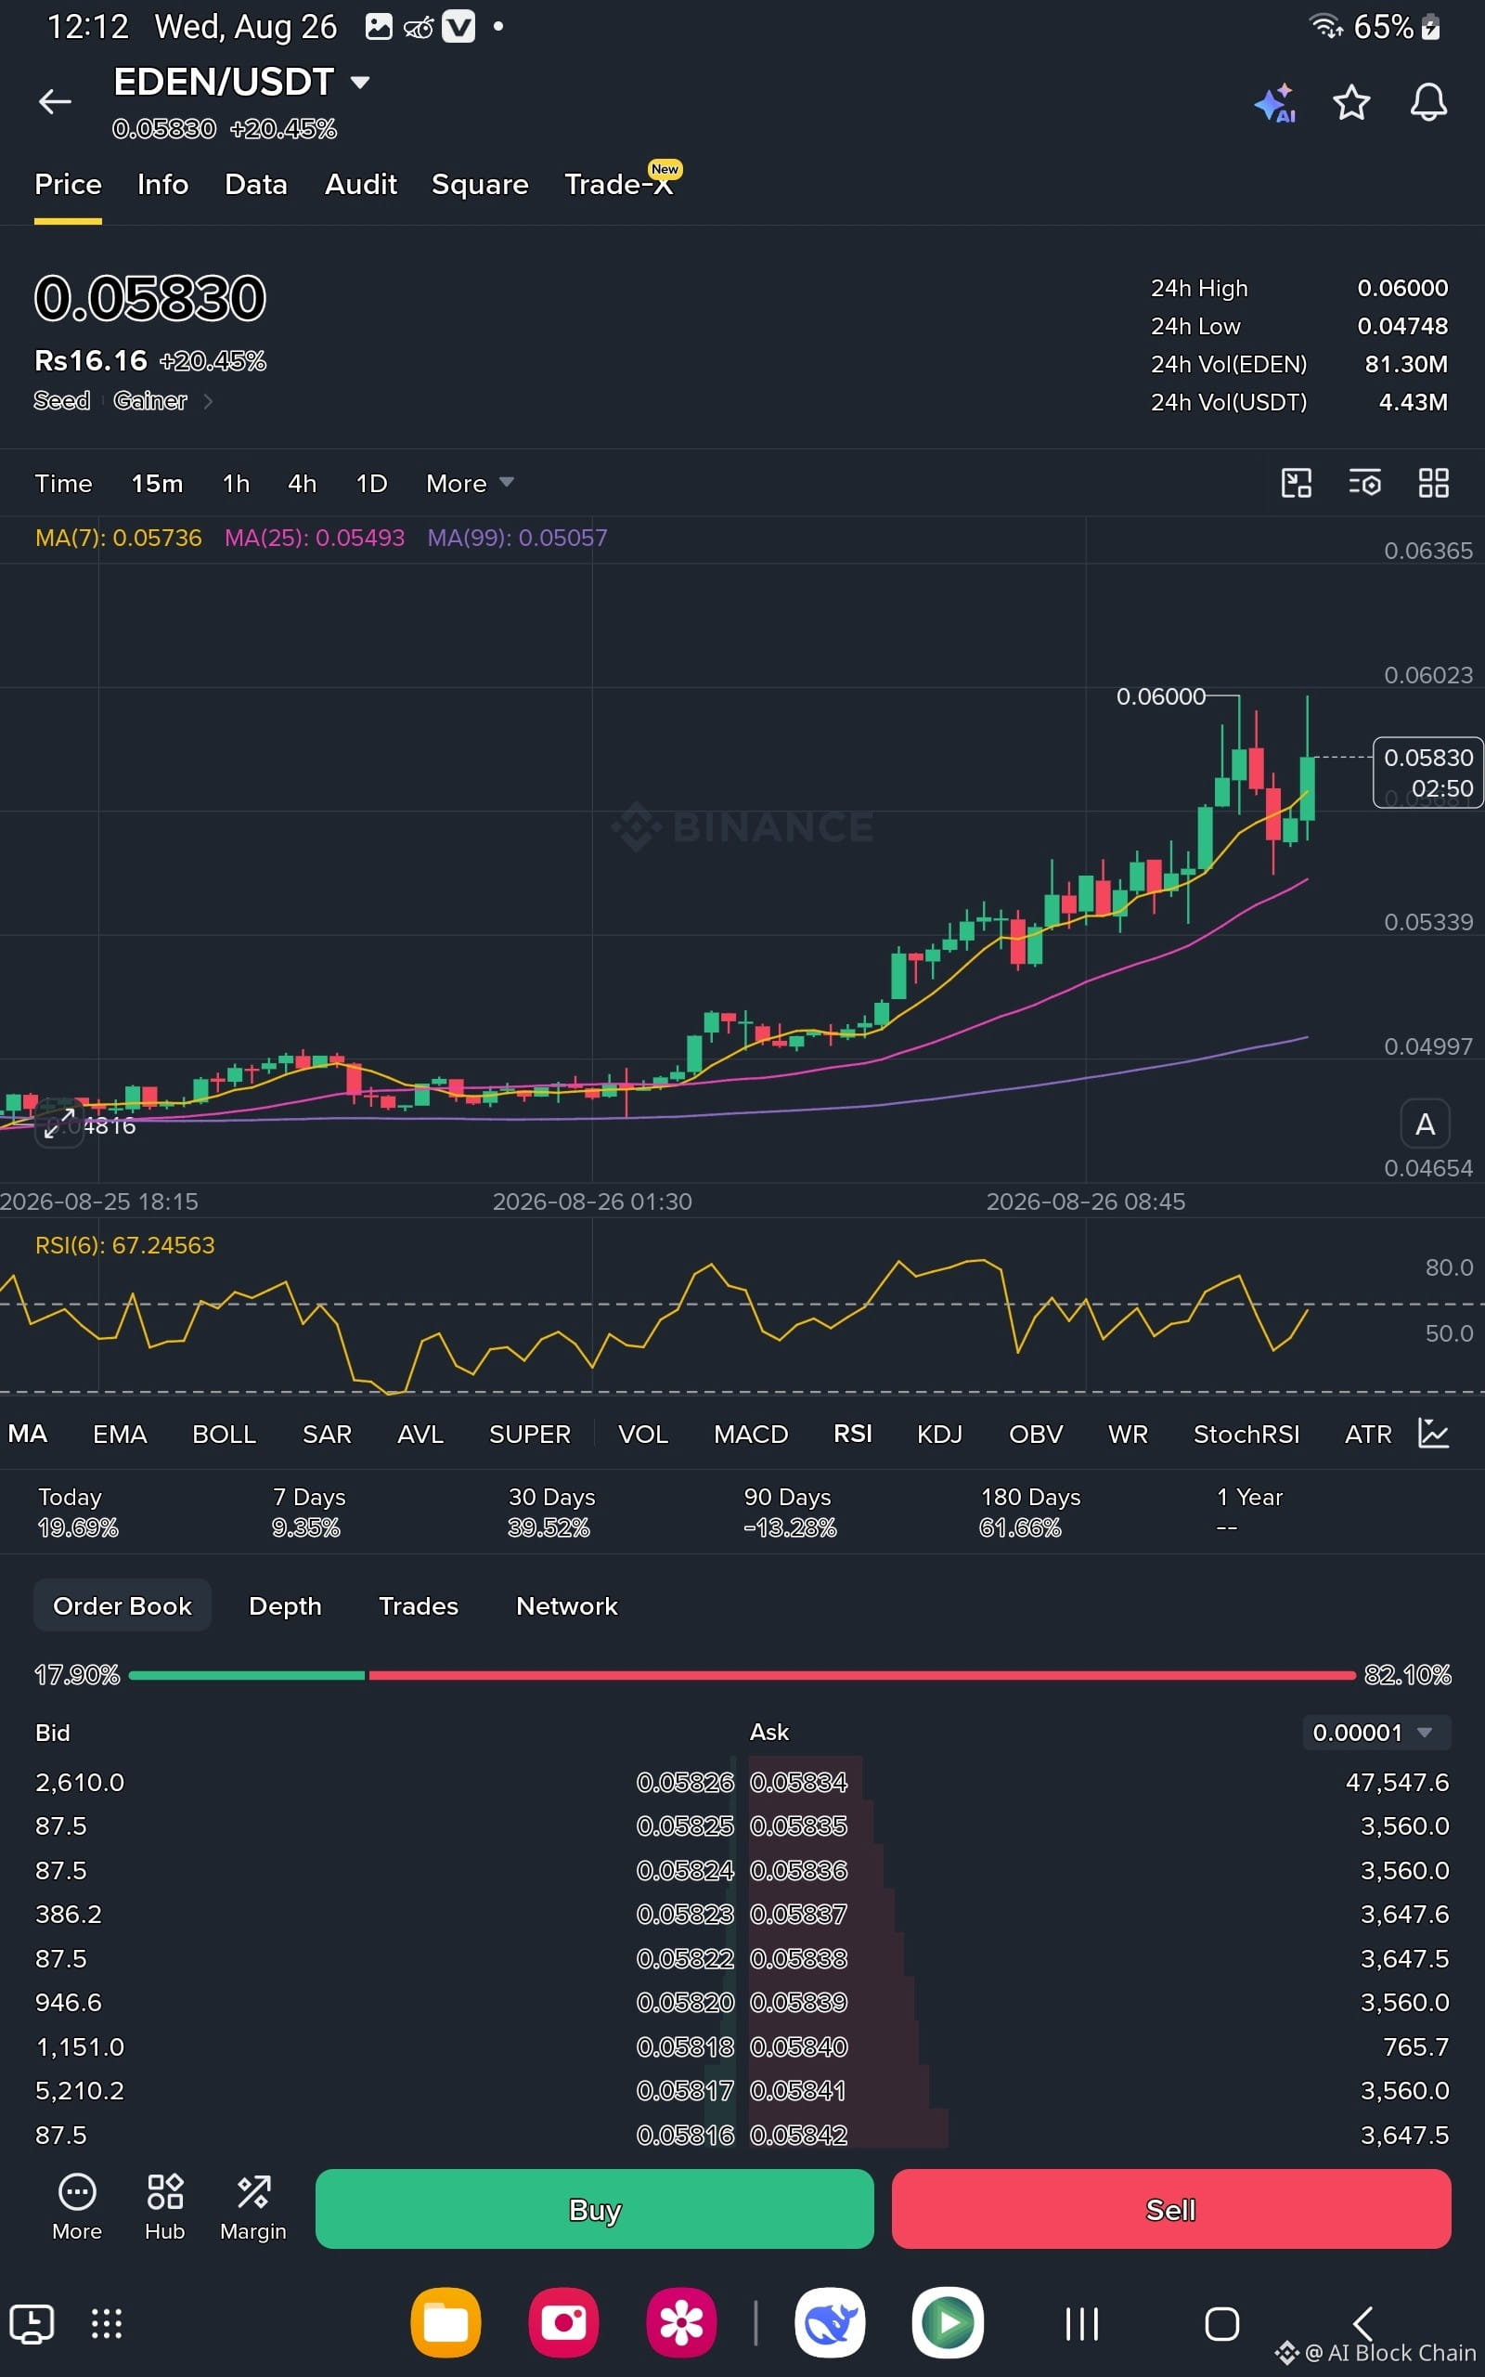Select ask price 0.05834 in order book

798,1782
